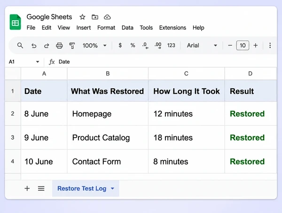Select the Date header cell
This screenshot has width=282, height=213.
click(x=44, y=91)
